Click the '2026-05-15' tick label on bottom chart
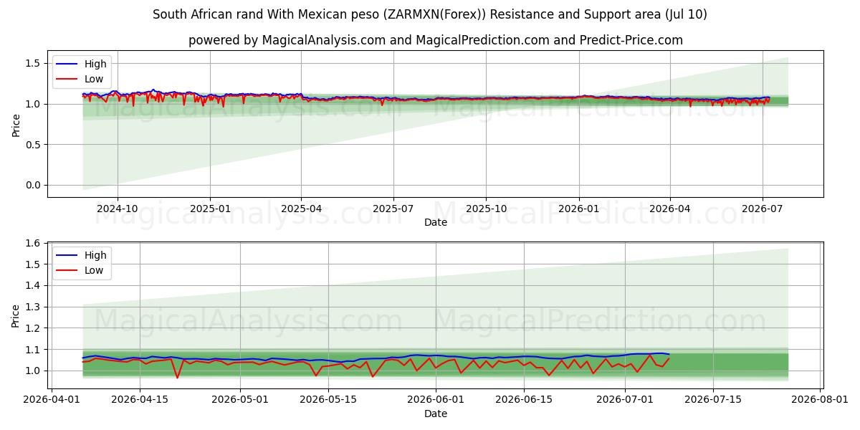This screenshot has height=430, width=860. pyautogui.click(x=328, y=400)
